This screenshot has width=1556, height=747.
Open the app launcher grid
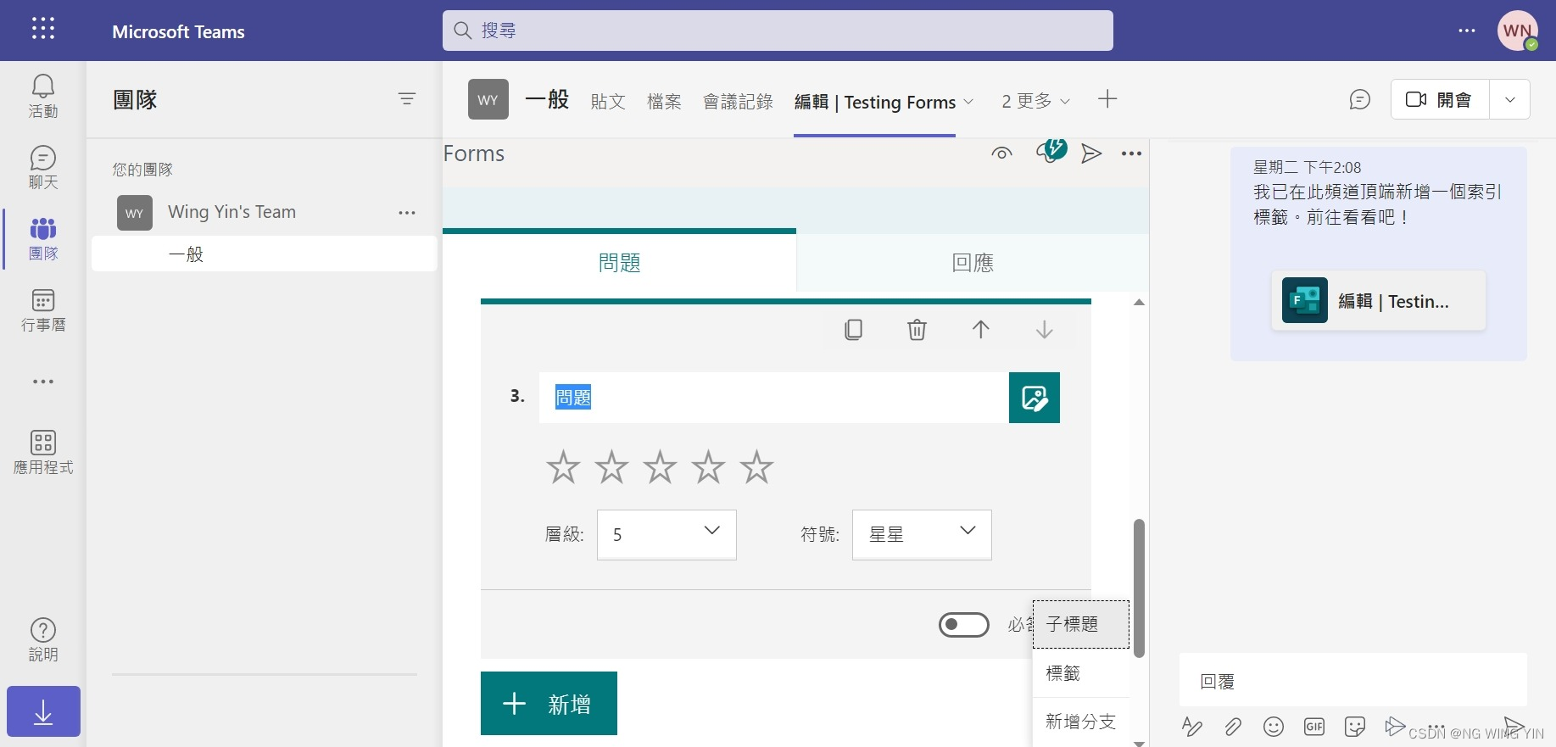43,29
